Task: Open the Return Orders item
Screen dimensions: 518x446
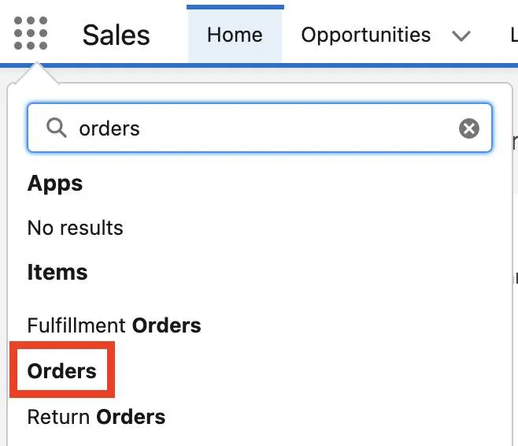Action: pyautogui.click(x=96, y=417)
